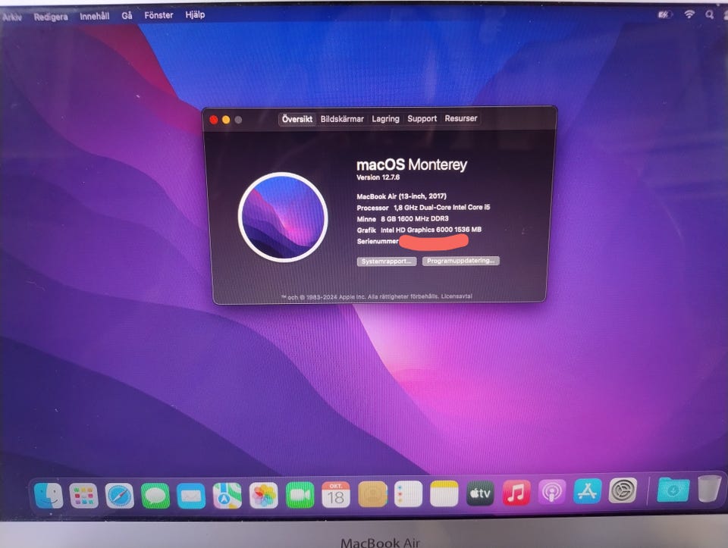Launch the Music app from the Dock
Image resolution: width=728 pixels, height=548 pixels.
click(516, 493)
